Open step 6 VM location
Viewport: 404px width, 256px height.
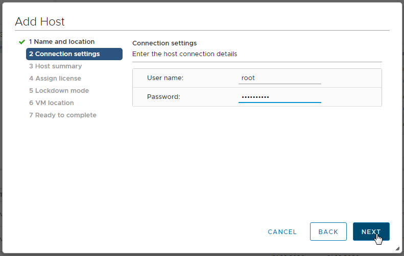pyautogui.click(x=51, y=103)
